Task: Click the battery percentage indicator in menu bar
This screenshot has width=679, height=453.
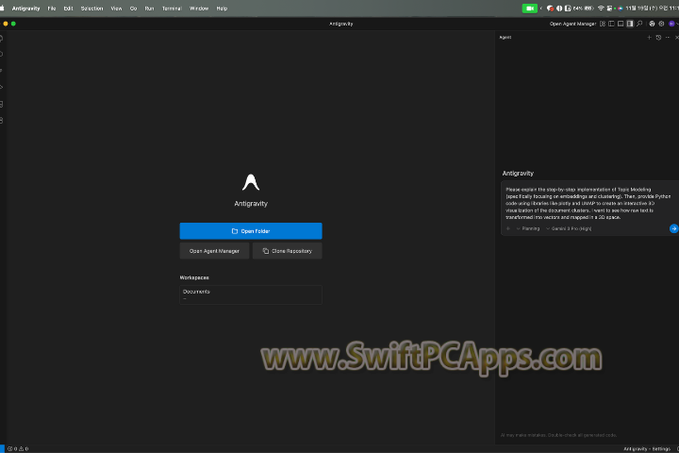Action: tap(583, 8)
